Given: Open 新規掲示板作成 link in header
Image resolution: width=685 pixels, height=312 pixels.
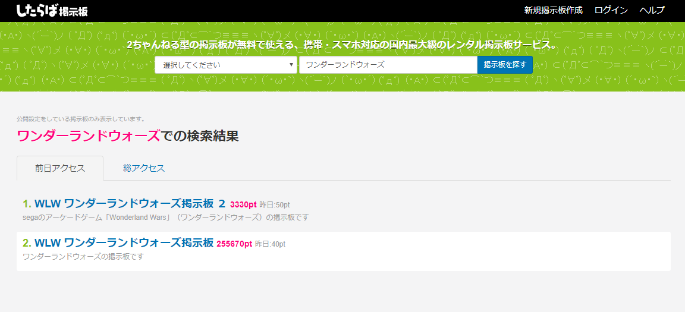Looking at the screenshot, I should (554, 10).
